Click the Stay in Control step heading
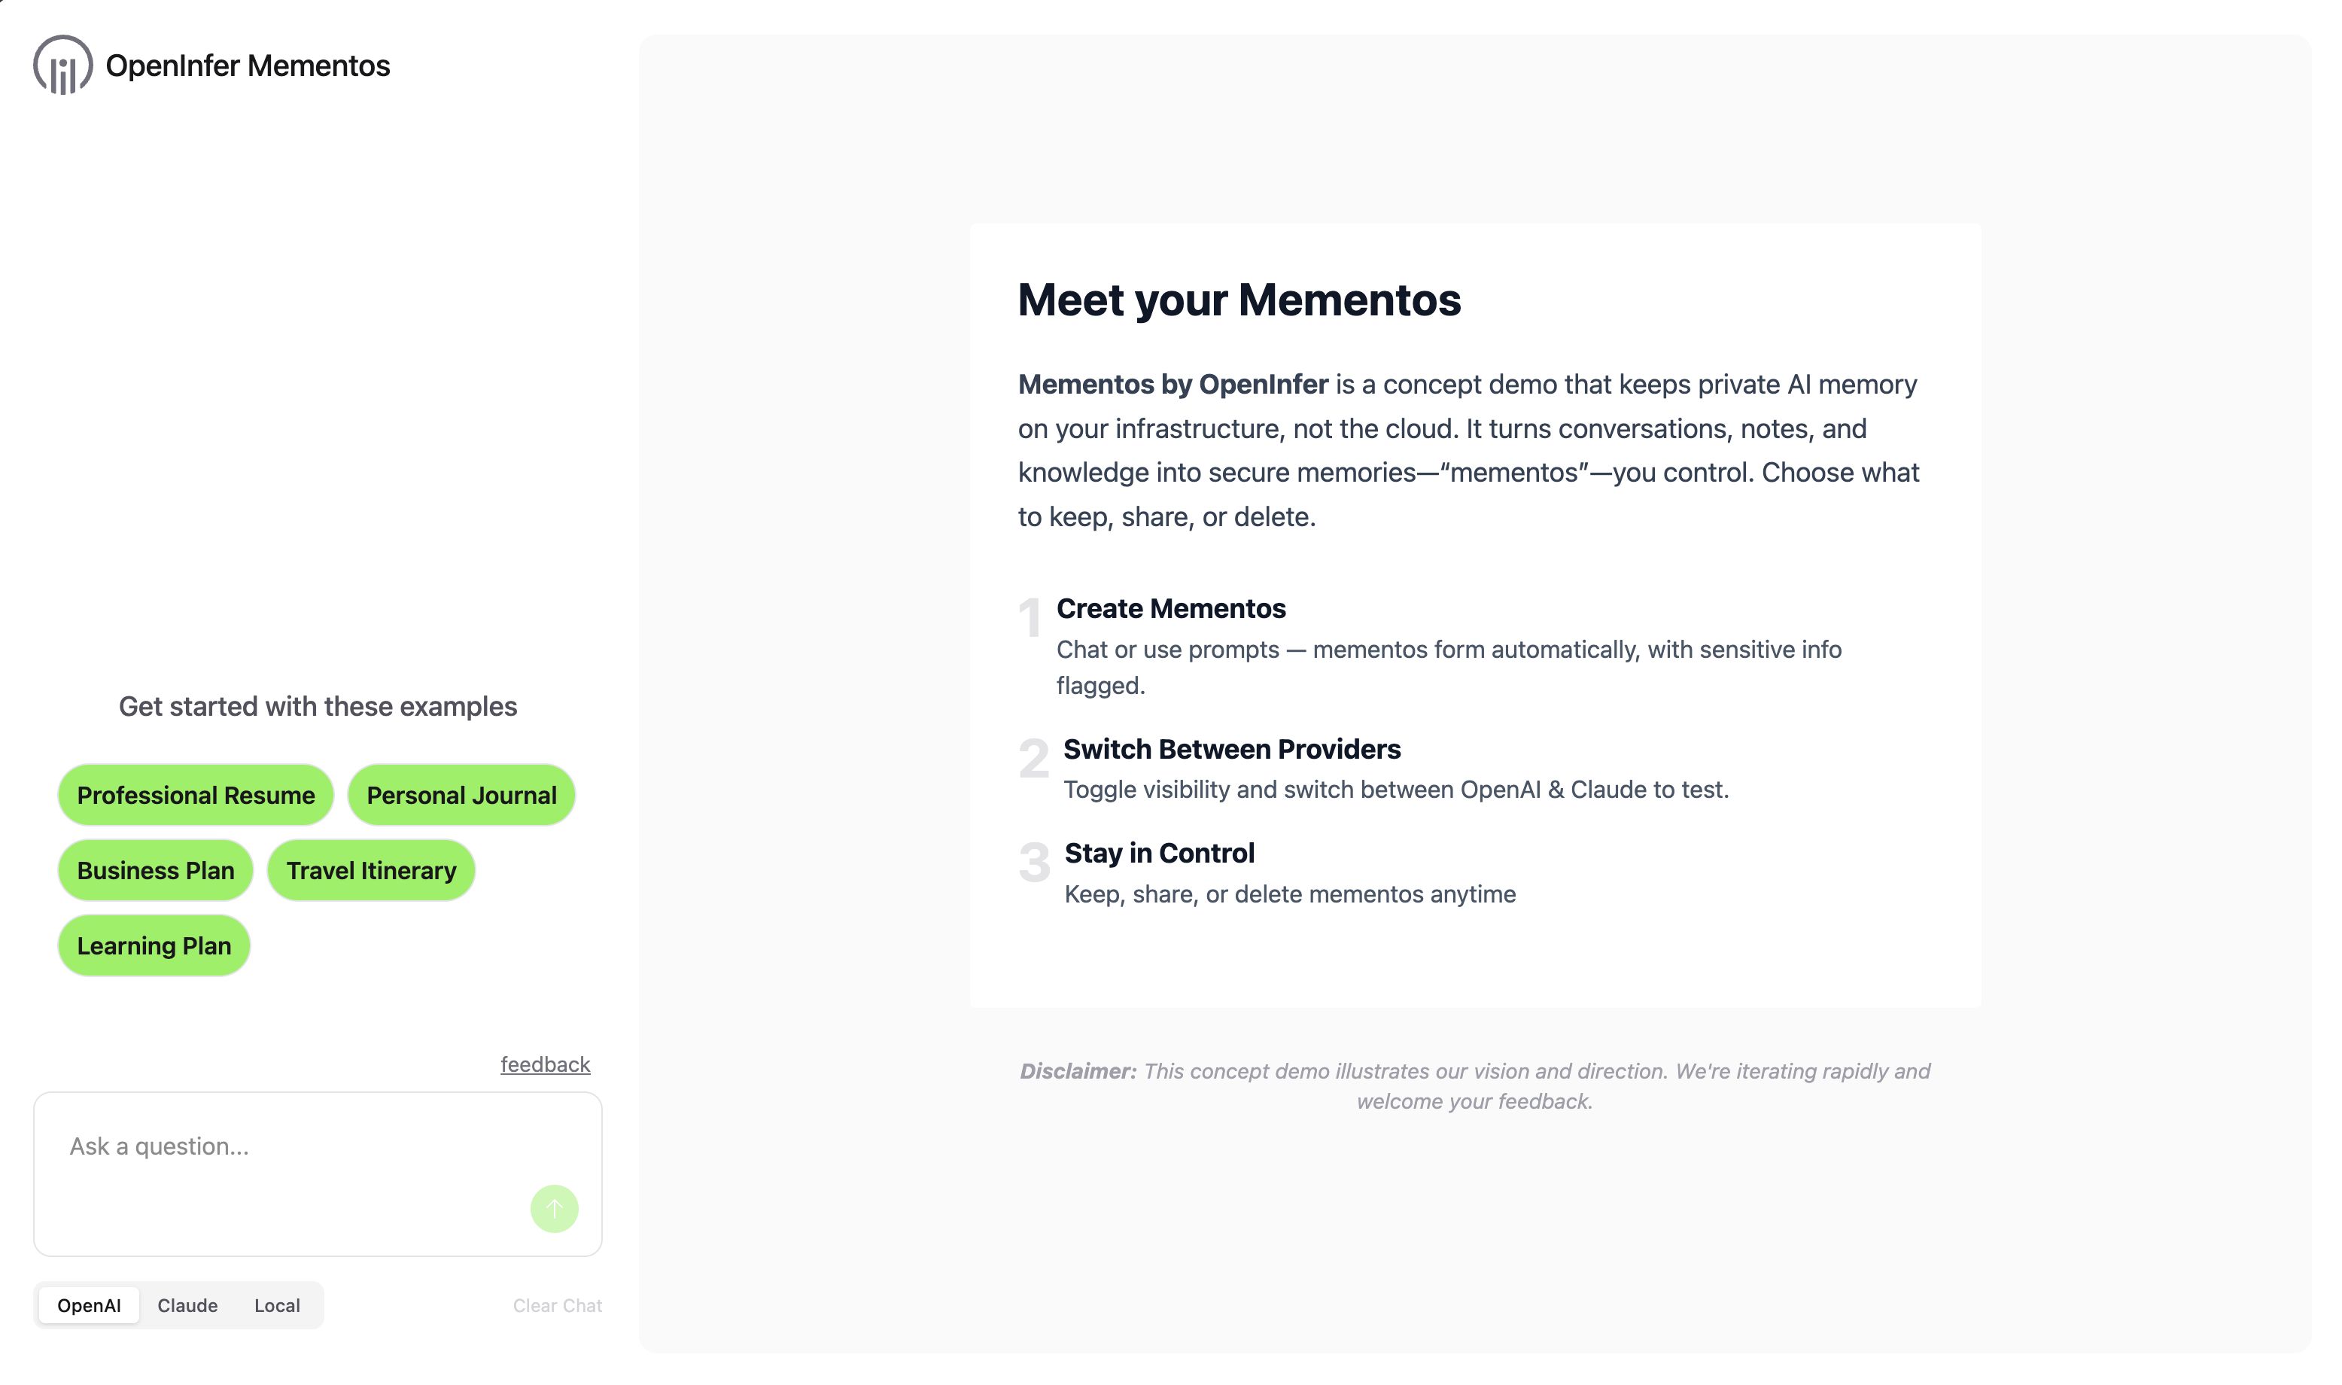The height and width of the screenshot is (1385, 2342). [1159, 852]
